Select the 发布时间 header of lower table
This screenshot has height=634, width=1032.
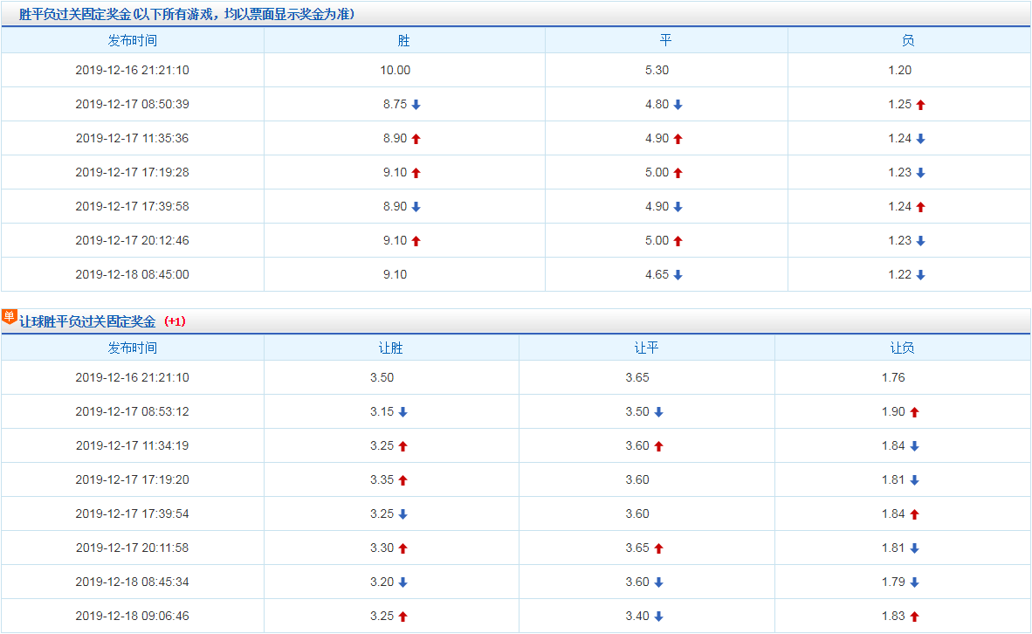134,347
